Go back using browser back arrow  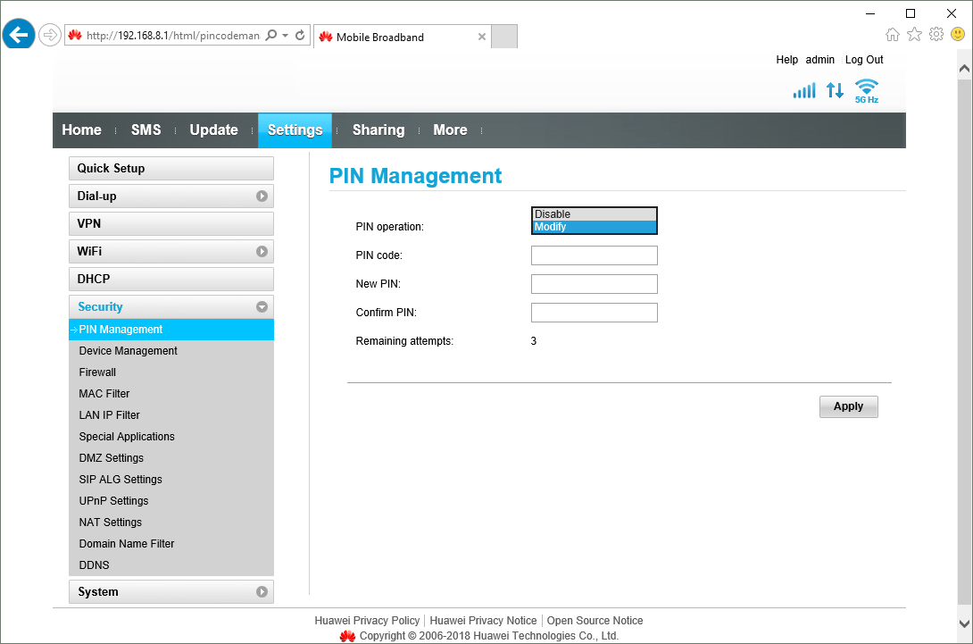[x=18, y=36]
